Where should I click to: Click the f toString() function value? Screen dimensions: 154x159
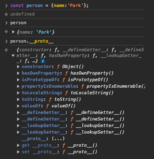coord(65,100)
